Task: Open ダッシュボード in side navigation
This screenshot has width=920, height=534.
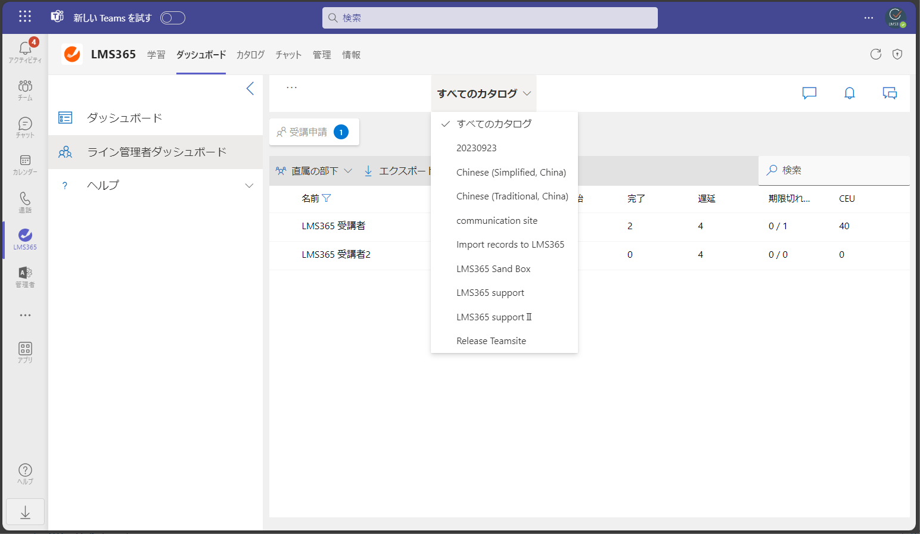Action: (156, 118)
